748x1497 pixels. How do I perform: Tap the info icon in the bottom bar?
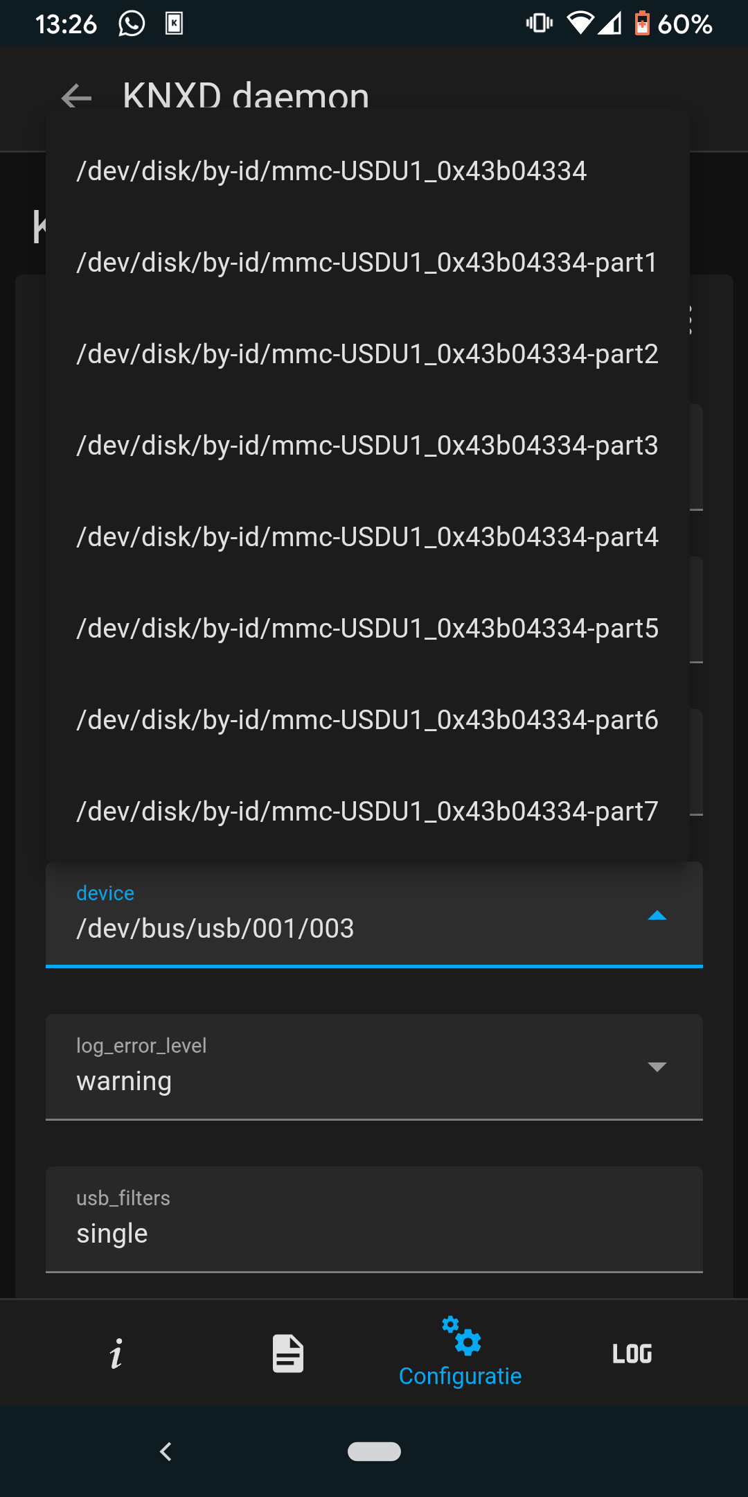pos(115,1353)
